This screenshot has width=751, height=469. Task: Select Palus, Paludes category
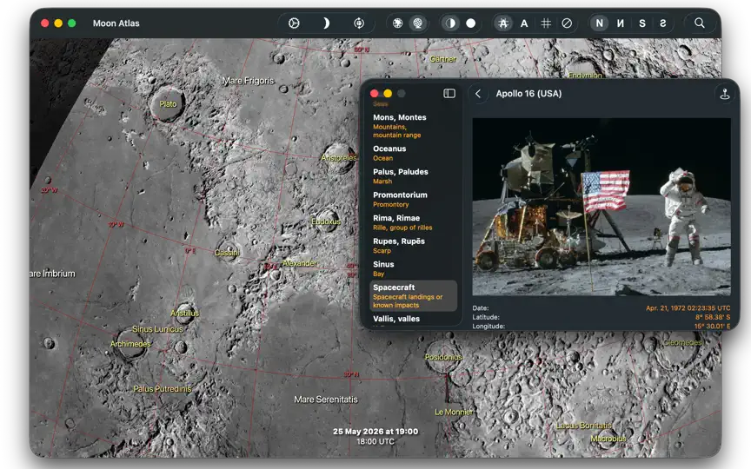(413, 176)
